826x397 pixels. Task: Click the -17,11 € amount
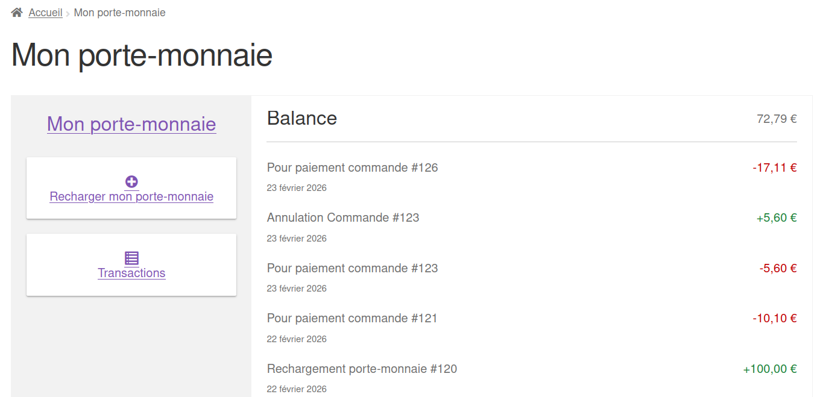click(774, 167)
